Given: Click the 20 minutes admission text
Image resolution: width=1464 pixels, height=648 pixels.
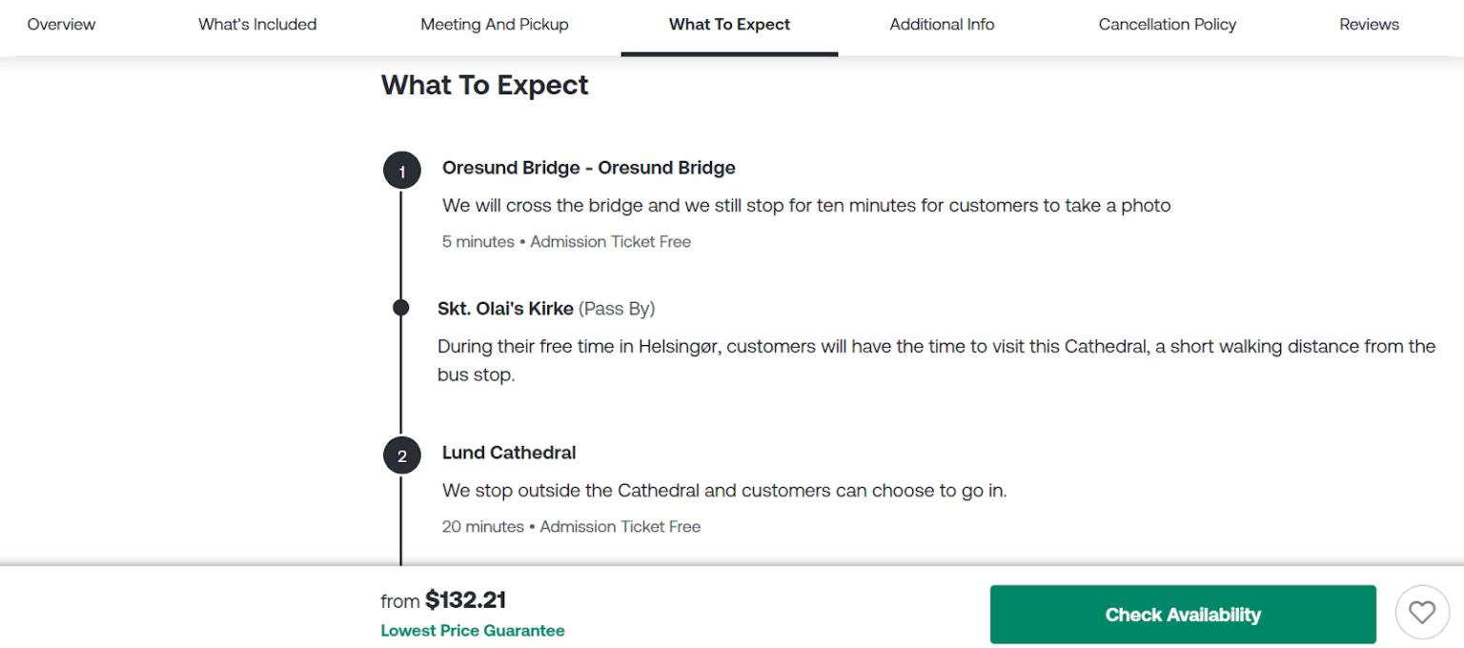Looking at the screenshot, I should coord(571,526).
